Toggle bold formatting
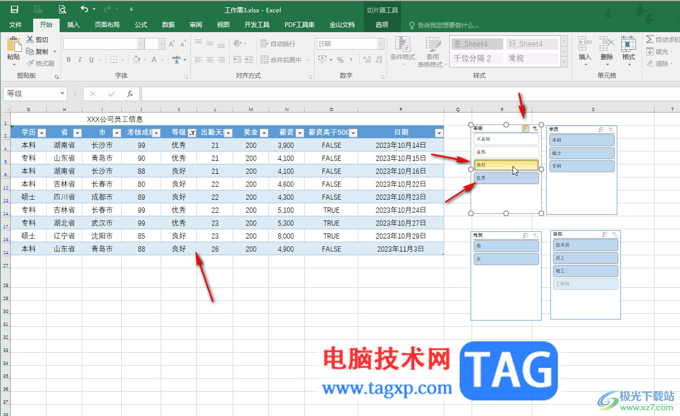 (x=68, y=60)
